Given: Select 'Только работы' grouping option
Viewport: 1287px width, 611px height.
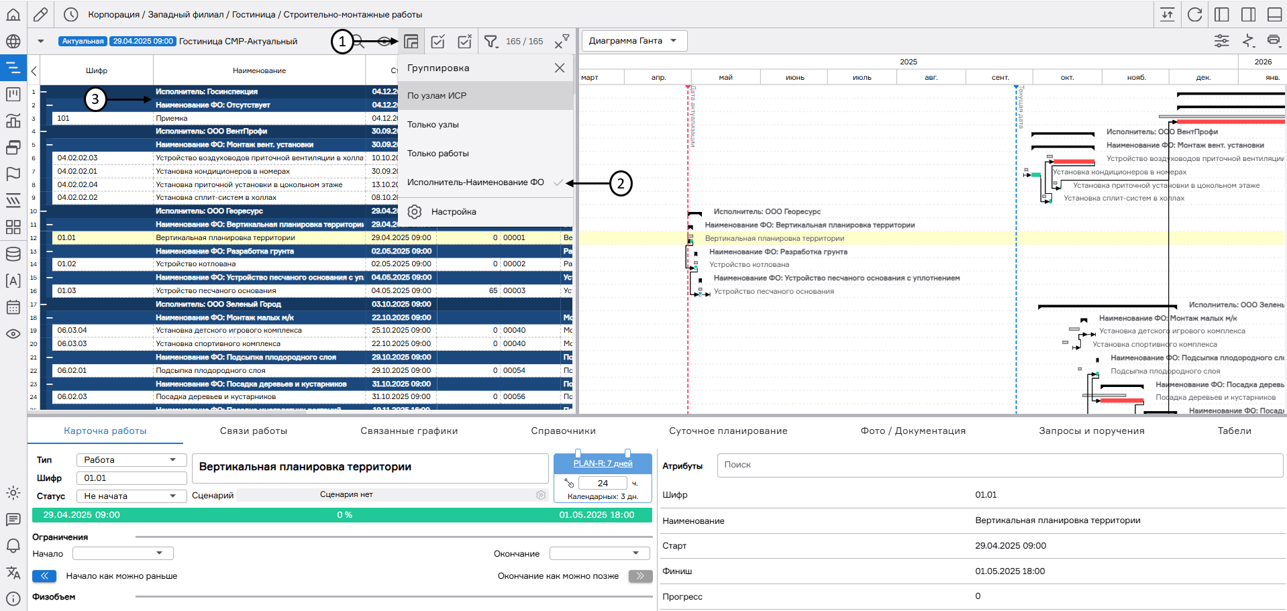Looking at the screenshot, I should point(438,154).
